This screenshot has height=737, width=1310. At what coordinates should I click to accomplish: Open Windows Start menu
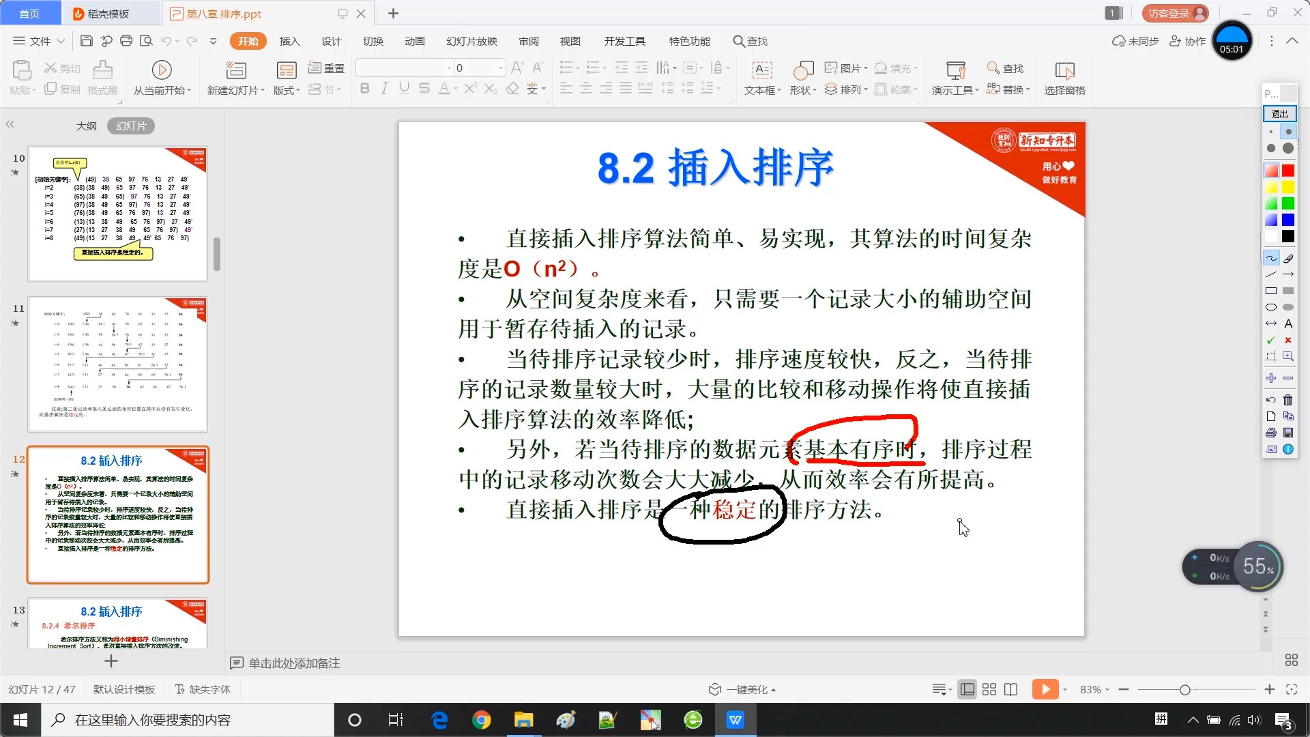pos(20,720)
